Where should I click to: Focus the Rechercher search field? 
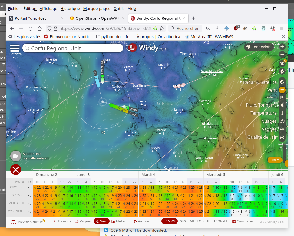pyautogui.click(x=185, y=28)
